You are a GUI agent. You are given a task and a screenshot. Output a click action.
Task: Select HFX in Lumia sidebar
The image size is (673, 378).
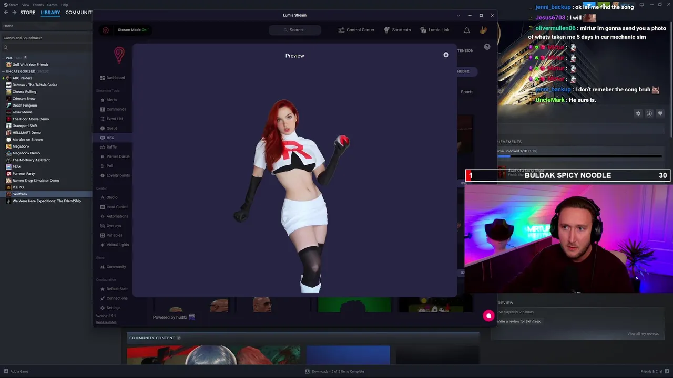coord(107,138)
